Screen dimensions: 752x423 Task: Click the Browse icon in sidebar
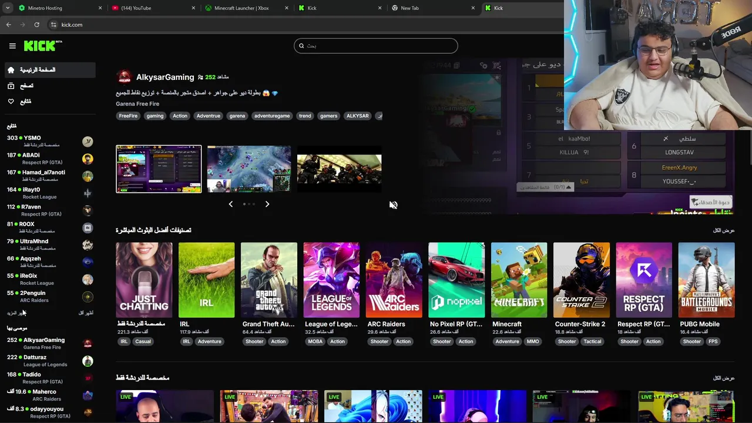coord(11,86)
